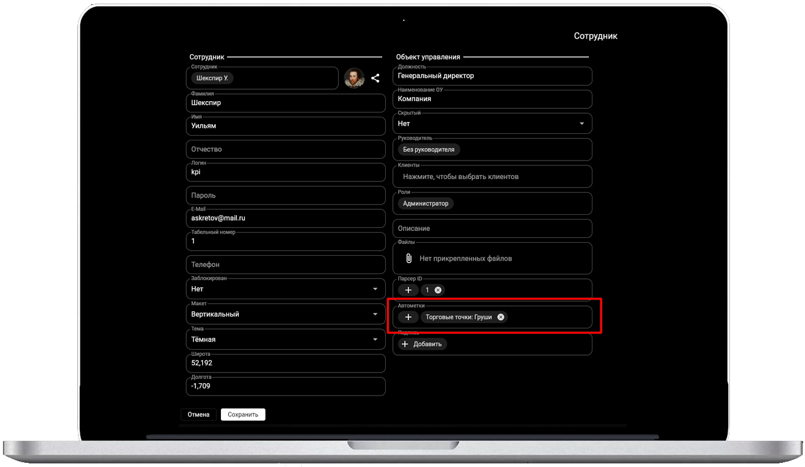Open the Клиенты selection field
The width and height of the screenshot is (805, 467).
point(492,177)
